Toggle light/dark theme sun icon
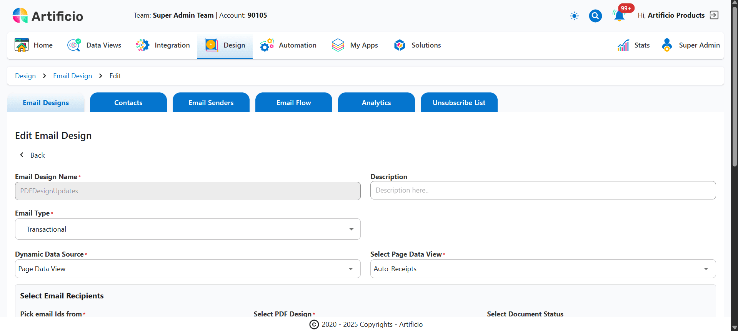Screen dimensions: 738x331 [574, 16]
